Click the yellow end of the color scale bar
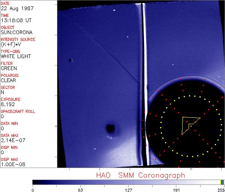This screenshot has height=192, width=225. (x=221, y=182)
